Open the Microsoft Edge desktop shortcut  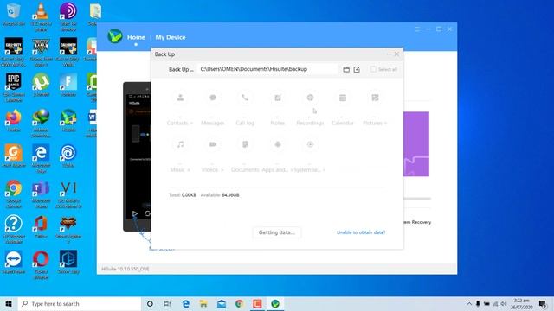click(x=41, y=158)
